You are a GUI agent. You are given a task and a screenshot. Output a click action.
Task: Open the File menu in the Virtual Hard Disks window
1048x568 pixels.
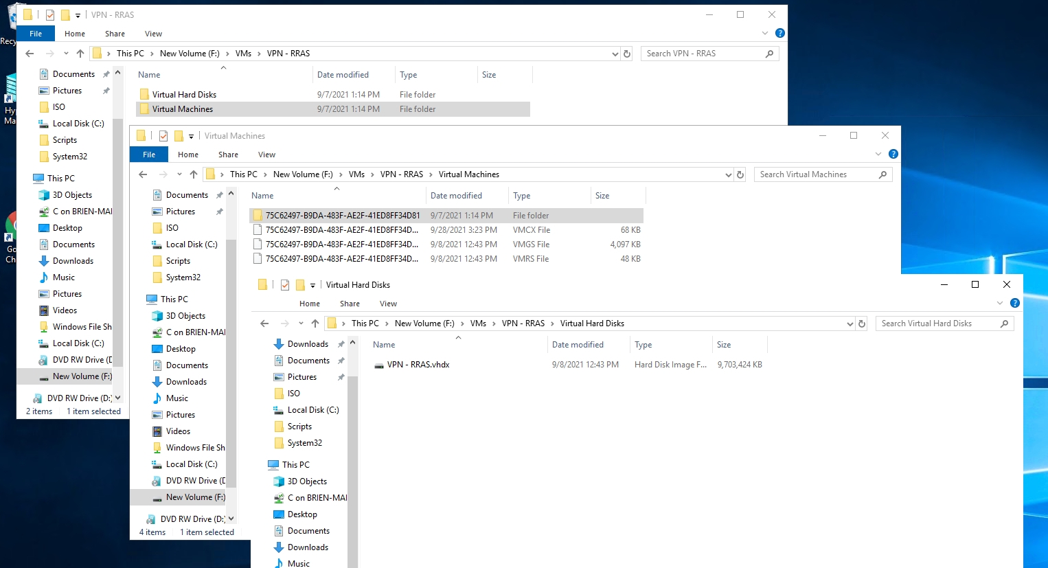(271, 303)
